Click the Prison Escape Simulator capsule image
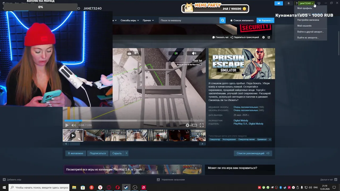Screen dimensions: 340x191 242,63
